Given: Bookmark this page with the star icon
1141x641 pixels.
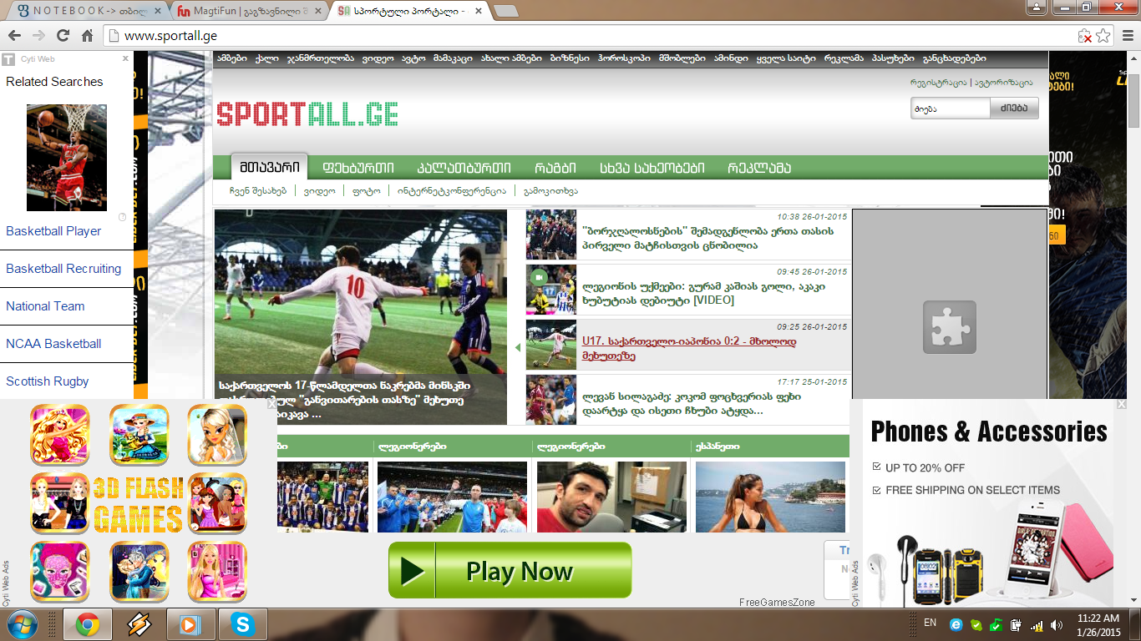Looking at the screenshot, I should coord(1103,36).
